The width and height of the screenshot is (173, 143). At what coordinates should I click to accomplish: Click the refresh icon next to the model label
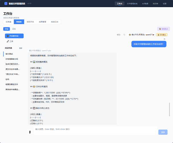point(124,35)
